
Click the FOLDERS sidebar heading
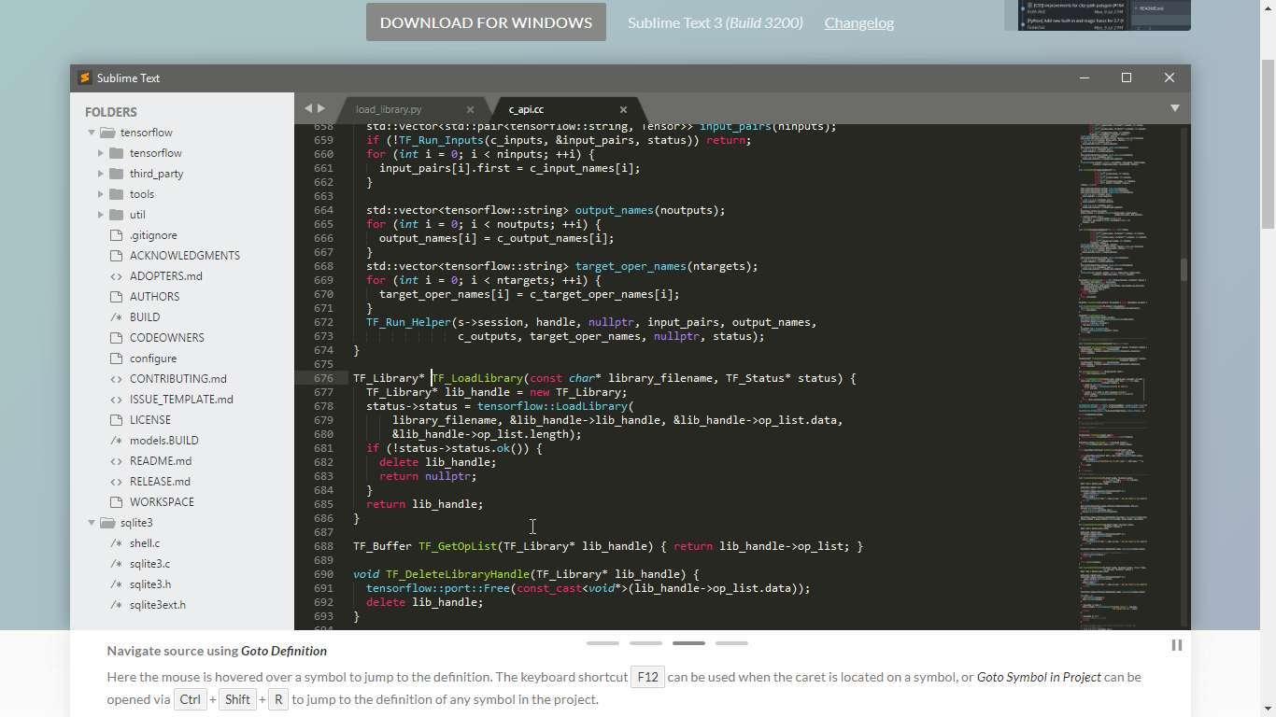(111, 112)
